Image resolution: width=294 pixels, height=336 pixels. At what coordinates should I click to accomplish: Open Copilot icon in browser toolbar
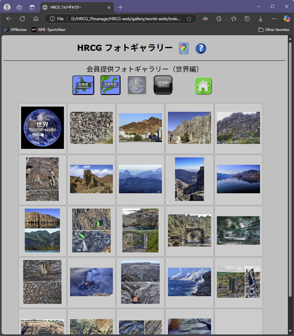(287, 19)
